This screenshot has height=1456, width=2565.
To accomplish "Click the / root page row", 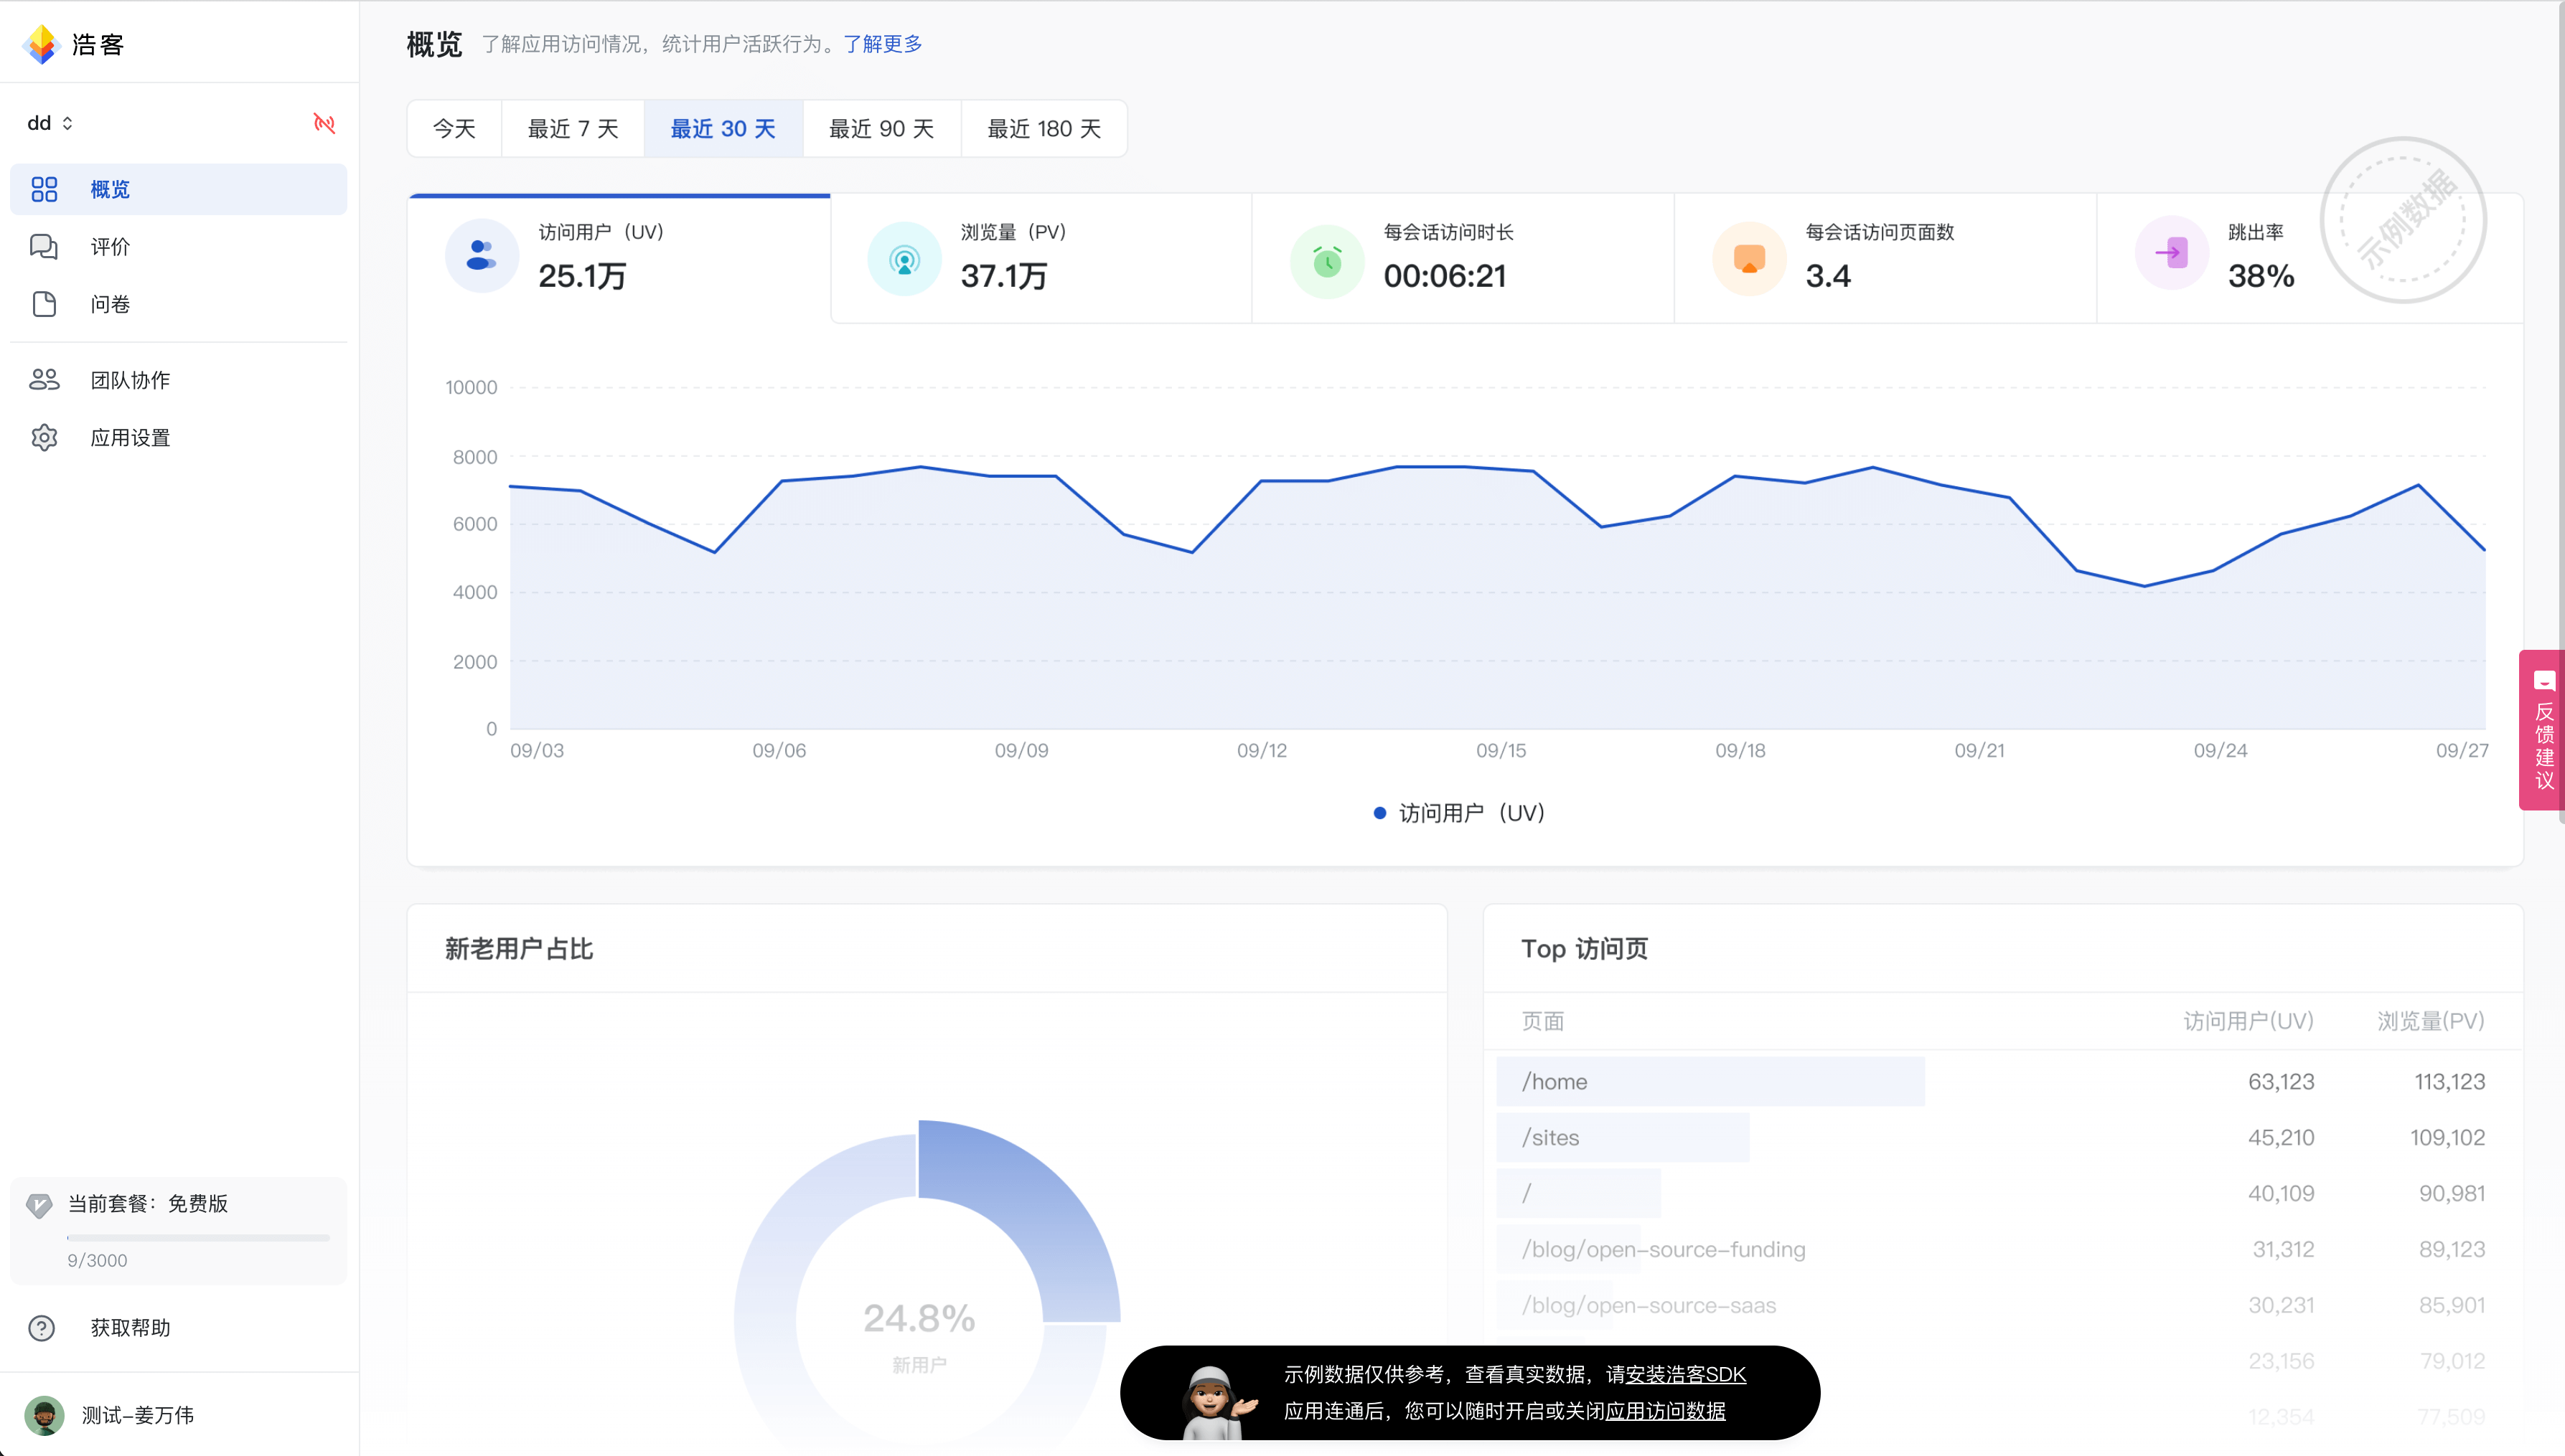I will [2003, 1193].
